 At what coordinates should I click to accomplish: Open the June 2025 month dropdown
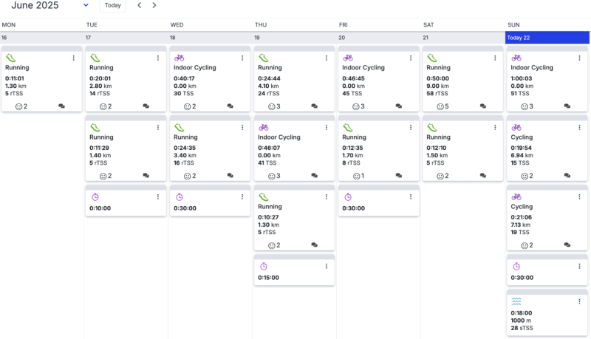pyautogui.click(x=86, y=5)
